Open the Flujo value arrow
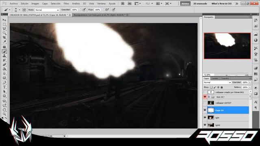The image size is (260, 146). click(102, 10)
